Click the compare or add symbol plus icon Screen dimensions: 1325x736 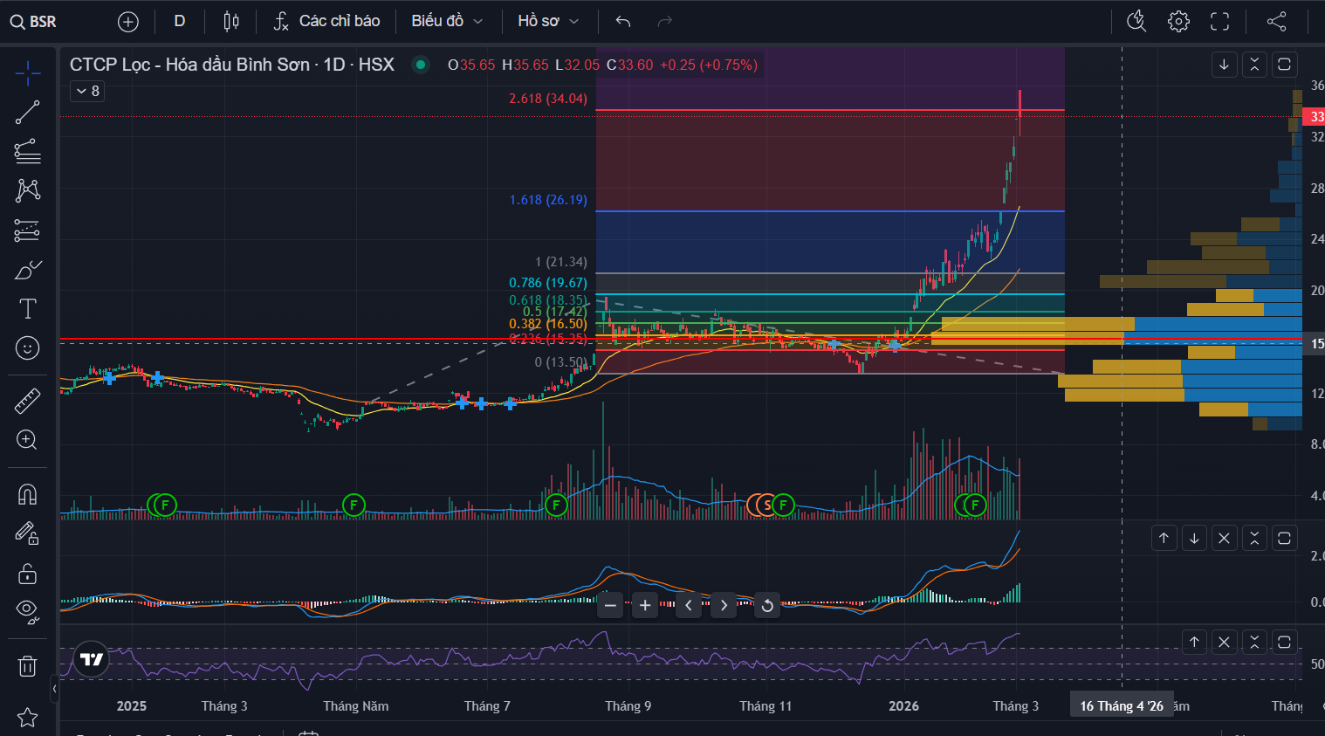coord(128,22)
